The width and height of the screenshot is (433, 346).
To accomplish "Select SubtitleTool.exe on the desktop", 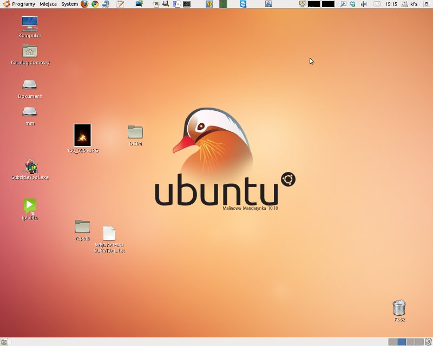I will pyautogui.click(x=30, y=169).
